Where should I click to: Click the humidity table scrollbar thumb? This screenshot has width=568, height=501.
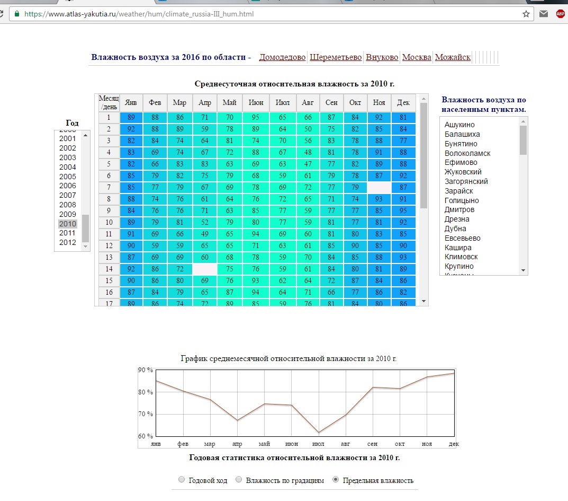tap(423, 156)
